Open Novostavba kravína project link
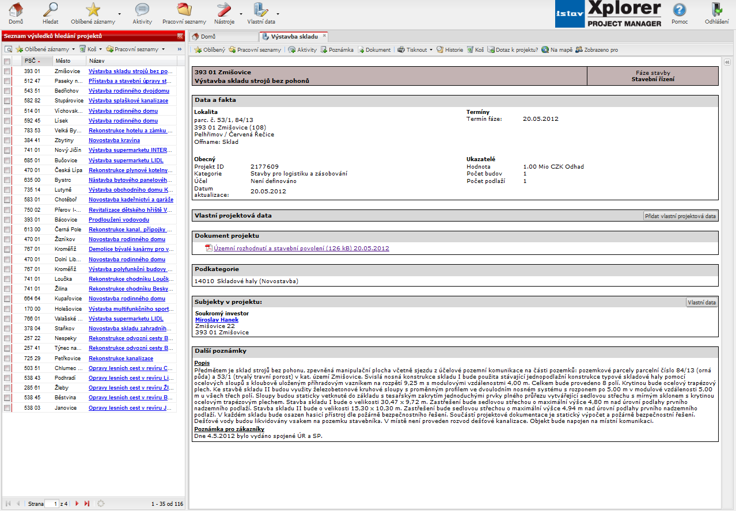The width and height of the screenshot is (736, 511). click(x=114, y=140)
